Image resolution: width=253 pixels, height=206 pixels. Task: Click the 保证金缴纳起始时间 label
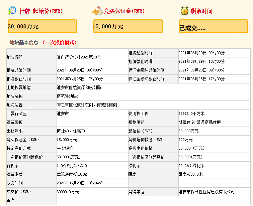click(146, 70)
